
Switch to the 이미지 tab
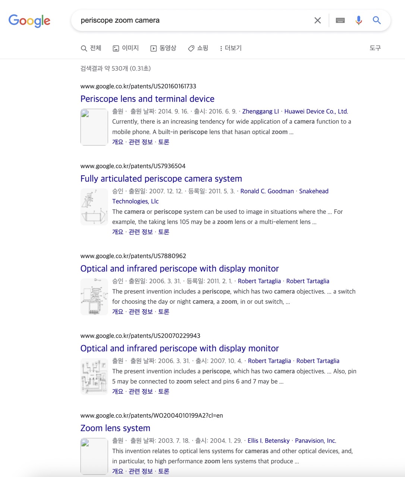(x=126, y=48)
